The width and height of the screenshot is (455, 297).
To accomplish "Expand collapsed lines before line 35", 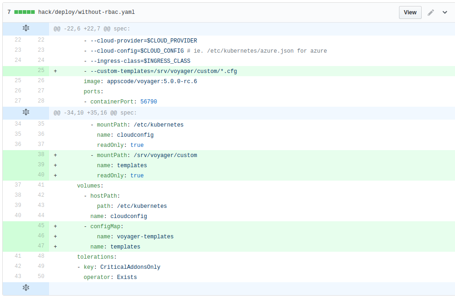I will pos(26,113).
